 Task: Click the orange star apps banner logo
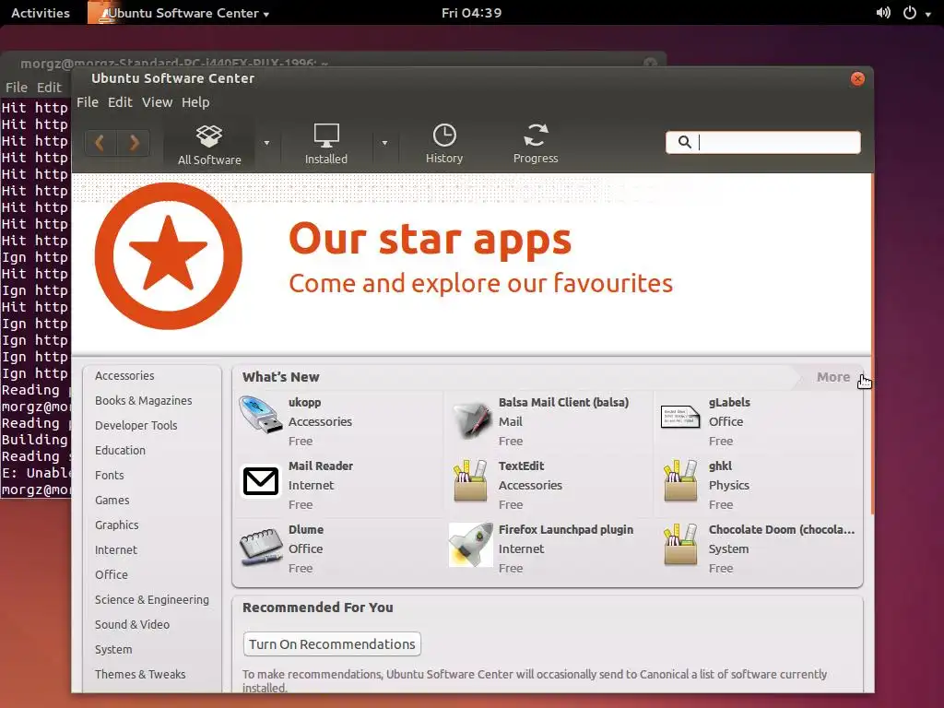[x=169, y=256]
